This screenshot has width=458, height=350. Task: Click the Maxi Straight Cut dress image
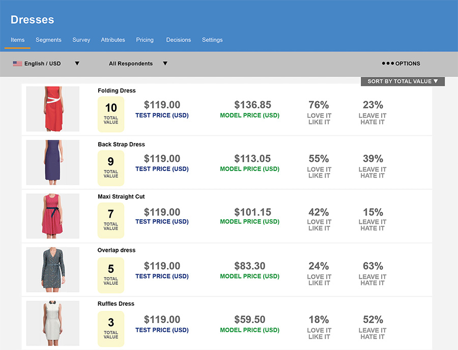click(x=53, y=216)
